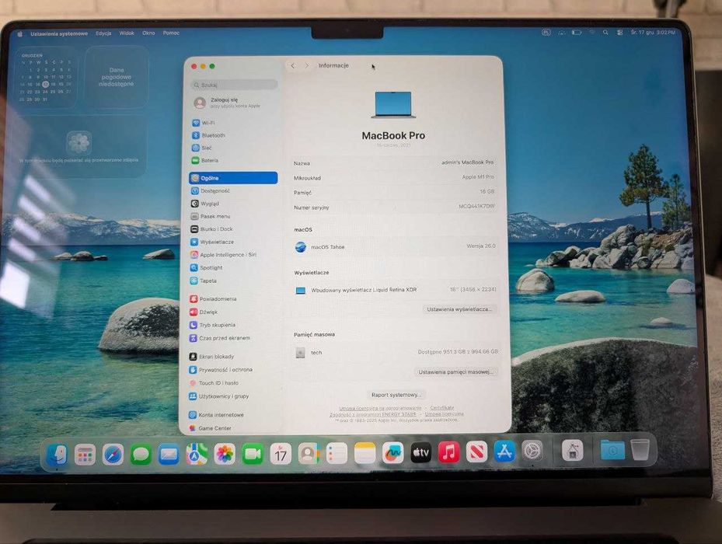The height and width of the screenshot is (544, 722).
Task: Click the weather widget Dane pogodowe niedostępne
Action: (117, 78)
